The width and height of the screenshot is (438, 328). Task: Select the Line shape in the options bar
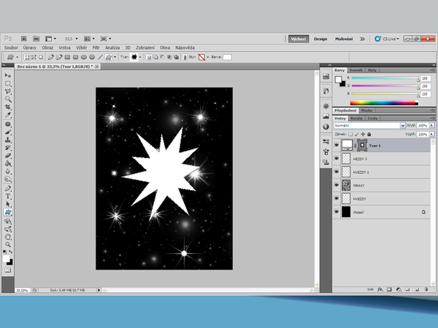pyautogui.click(x=100, y=56)
